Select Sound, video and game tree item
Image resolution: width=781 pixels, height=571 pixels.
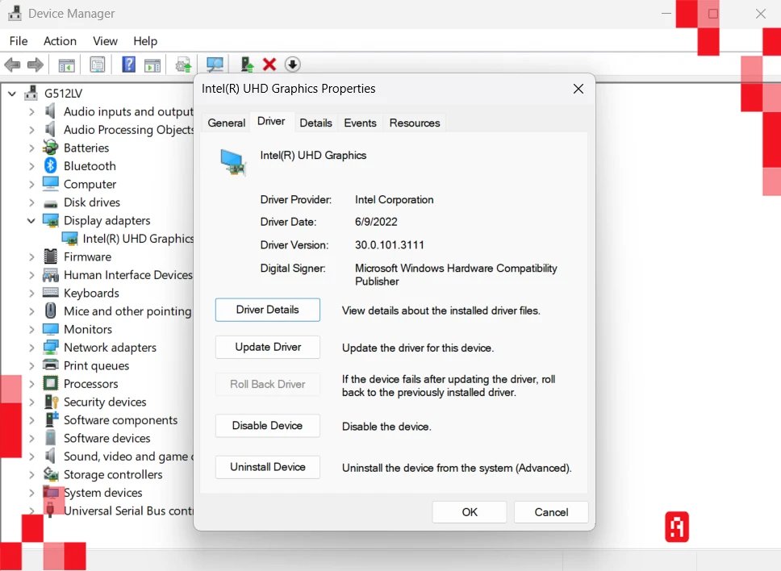(128, 456)
